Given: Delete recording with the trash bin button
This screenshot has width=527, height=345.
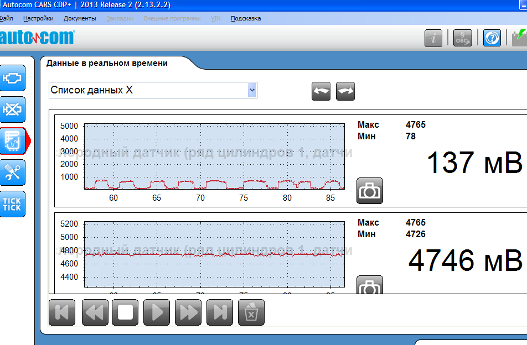Looking at the screenshot, I should point(251,312).
